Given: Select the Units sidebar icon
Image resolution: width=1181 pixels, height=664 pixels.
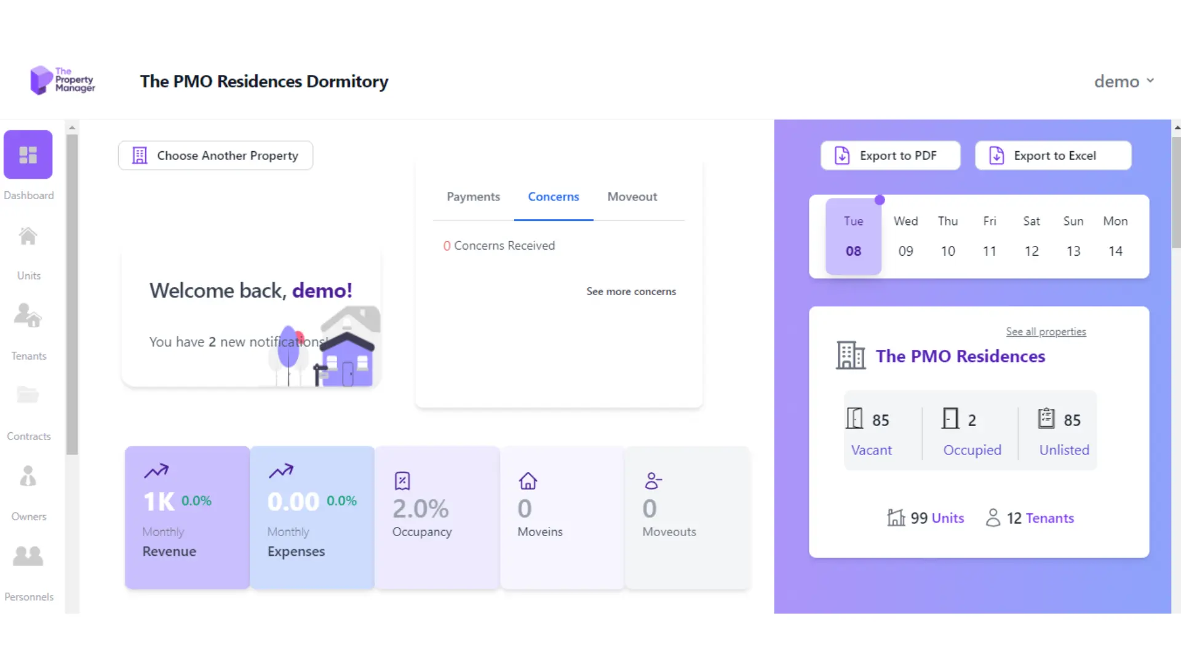Looking at the screenshot, I should 28,237.
